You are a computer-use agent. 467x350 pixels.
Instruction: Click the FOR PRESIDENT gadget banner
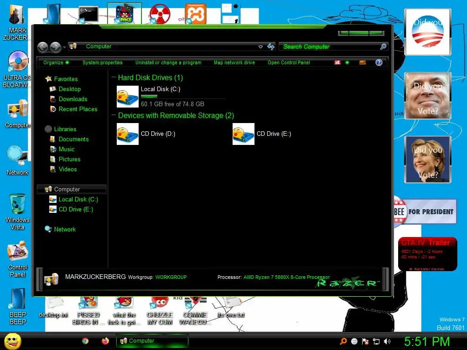[x=425, y=211]
